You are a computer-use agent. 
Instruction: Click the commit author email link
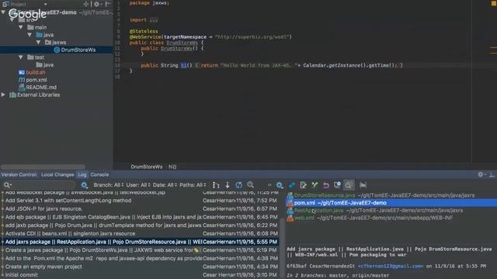(390, 267)
